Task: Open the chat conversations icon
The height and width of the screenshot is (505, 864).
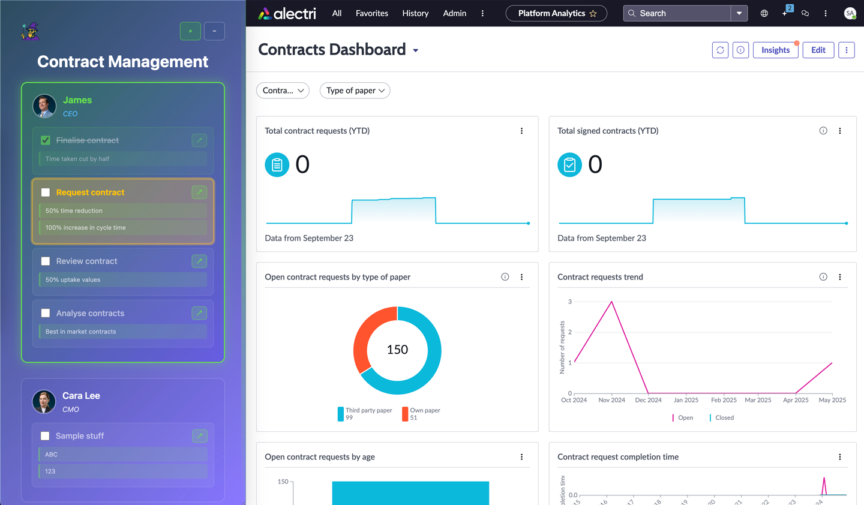Action: 805,13
